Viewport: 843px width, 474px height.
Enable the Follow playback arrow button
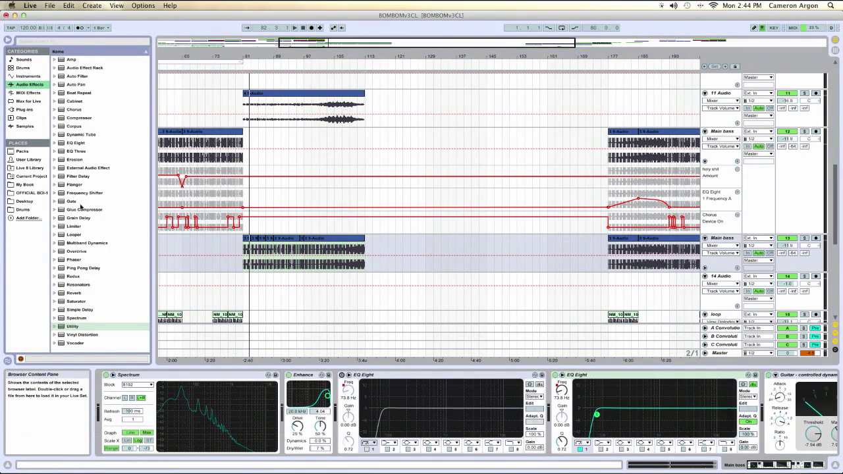pos(247,28)
